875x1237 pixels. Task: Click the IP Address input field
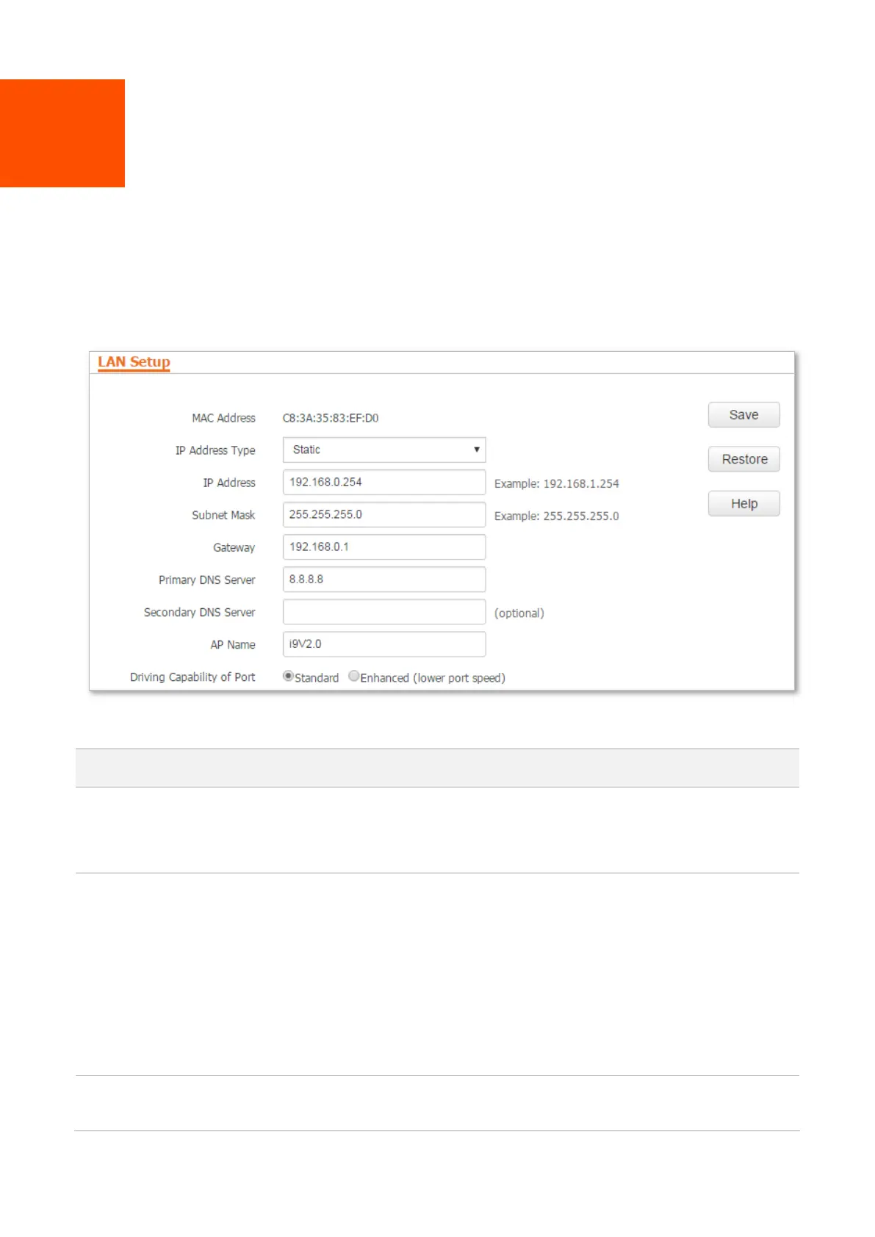(384, 482)
